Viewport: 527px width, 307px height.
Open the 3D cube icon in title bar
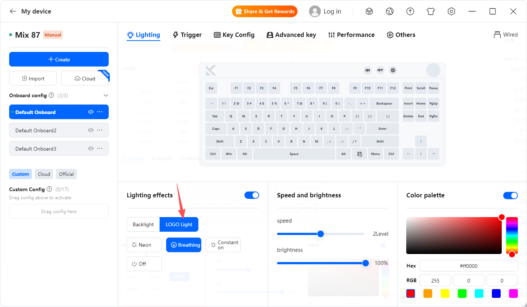pos(369,11)
